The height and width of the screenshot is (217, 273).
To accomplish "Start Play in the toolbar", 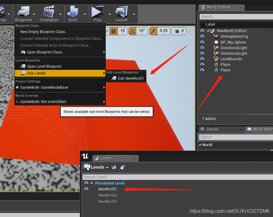I will point(97,14).
